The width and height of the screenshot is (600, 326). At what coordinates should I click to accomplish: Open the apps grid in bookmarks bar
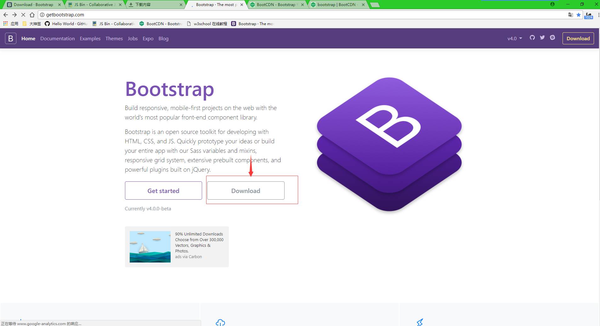pyautogui.click(x=5, y=24)
